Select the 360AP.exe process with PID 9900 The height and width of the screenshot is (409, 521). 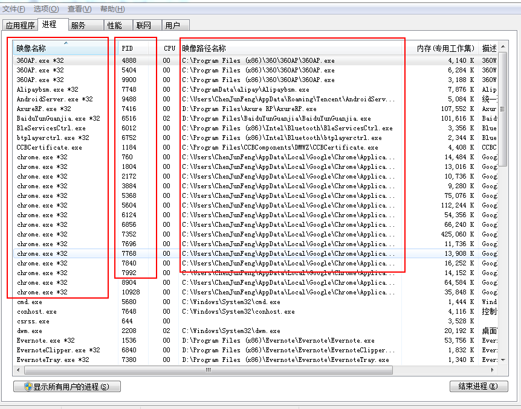click(x=255, y=80)
